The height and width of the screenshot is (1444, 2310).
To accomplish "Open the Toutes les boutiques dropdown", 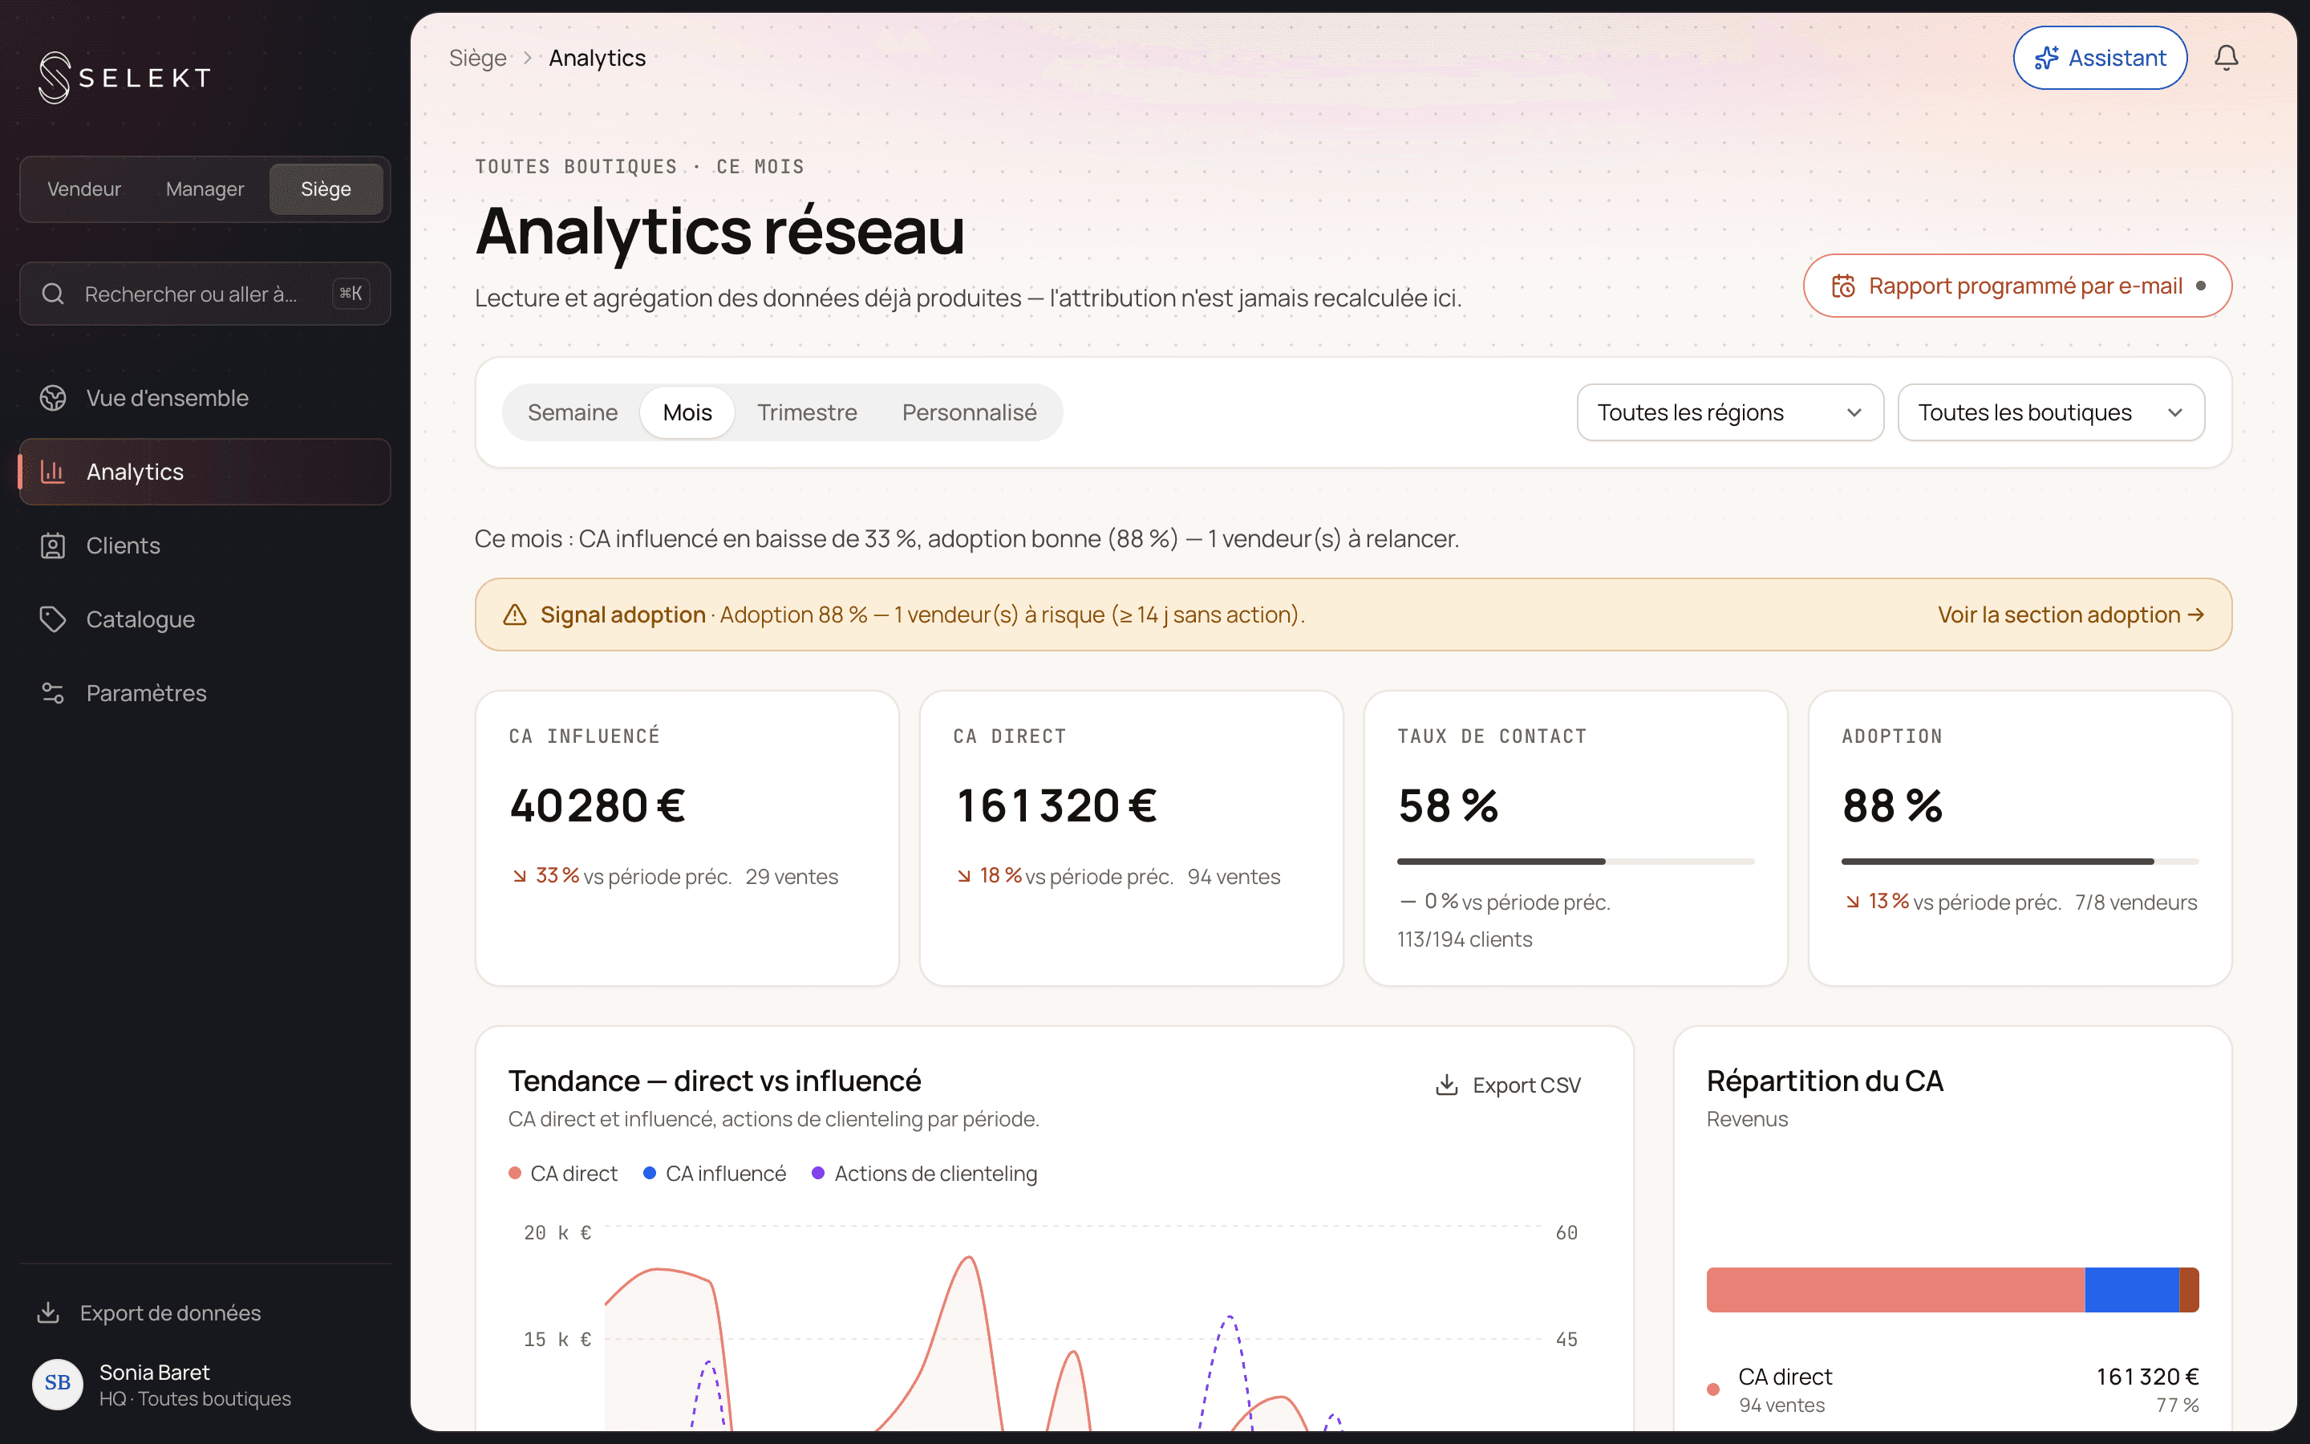I will tap(2050, 412).
